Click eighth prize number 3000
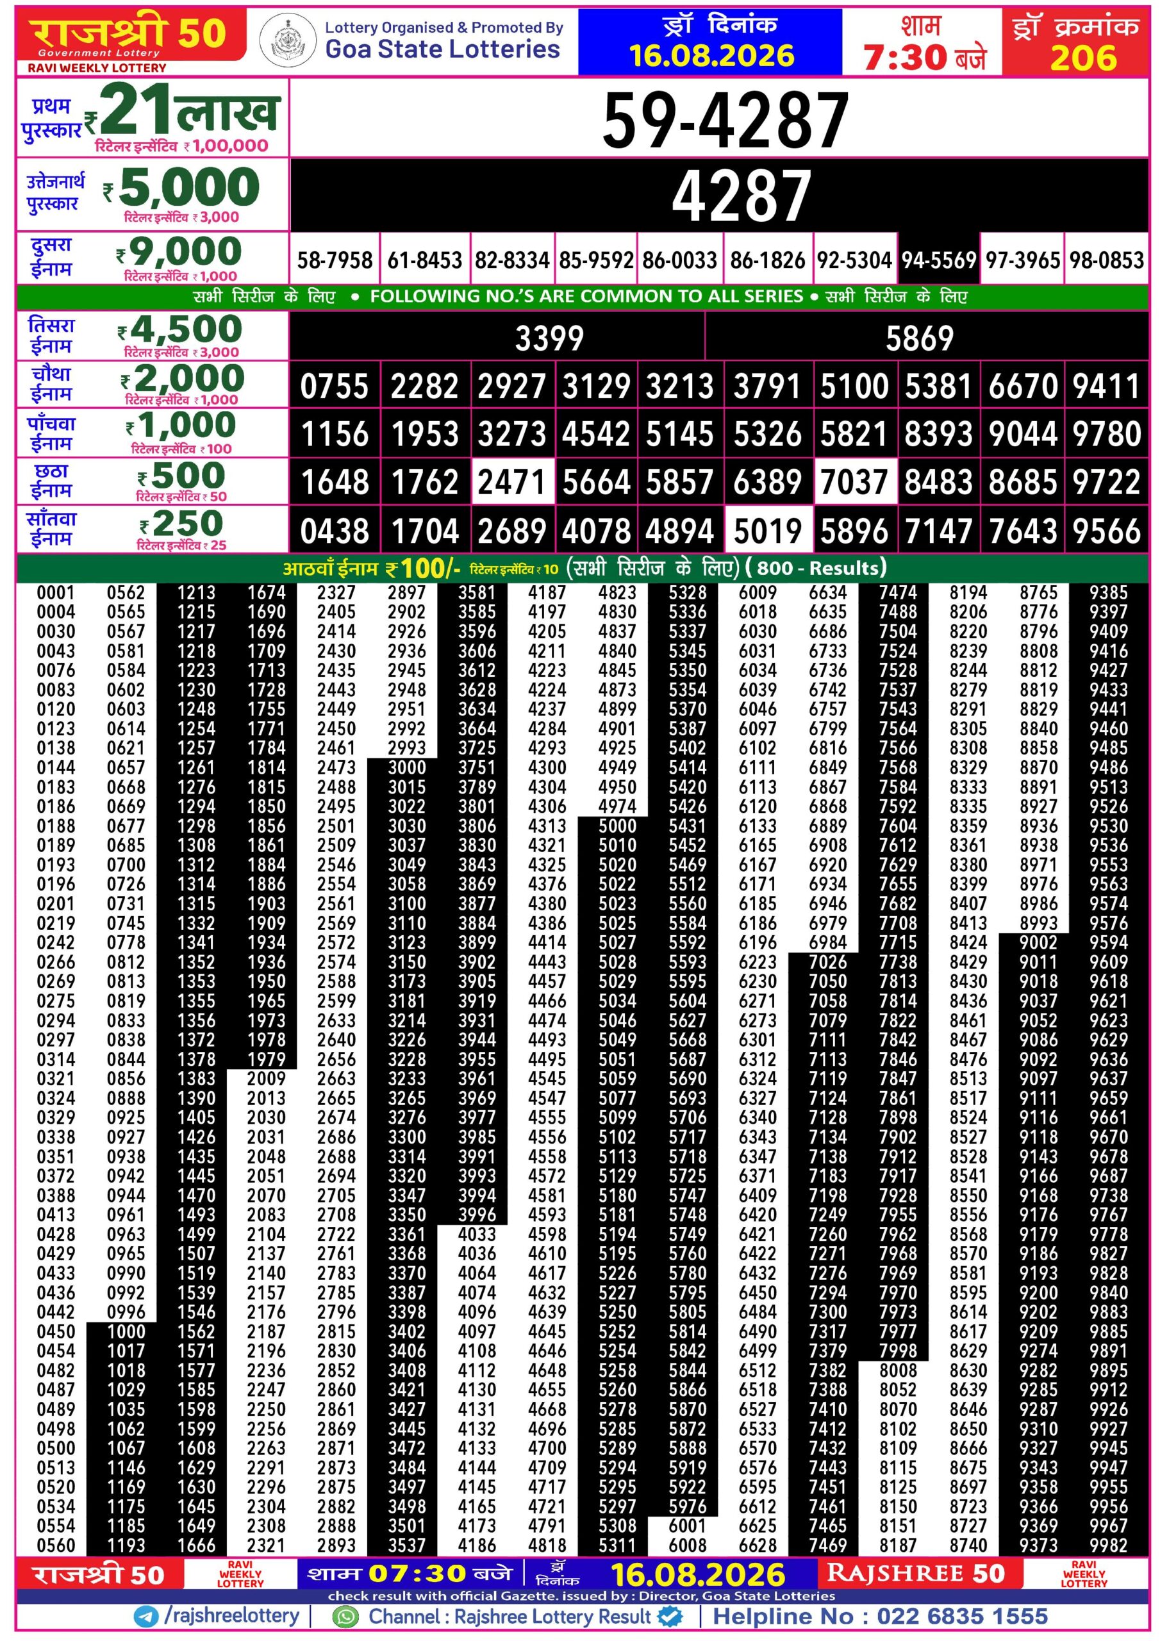The image size is (1160, 1641). coord(407,767)
